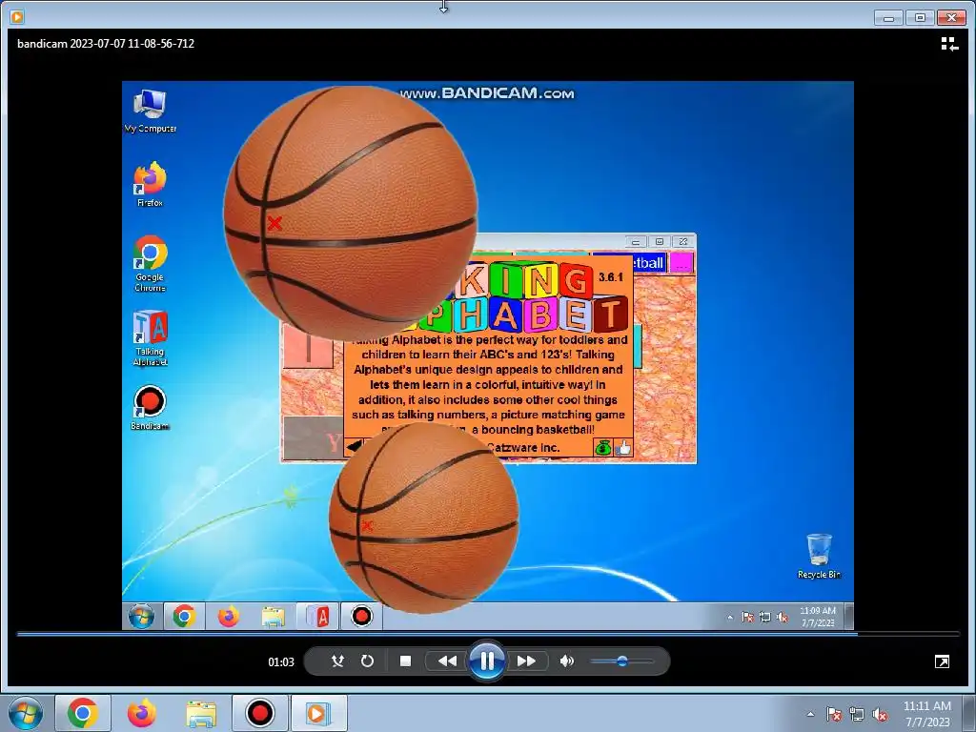Click Recycle Bin icon in the video
Screen dimensions: 976x732
click(x=819, y=556)
